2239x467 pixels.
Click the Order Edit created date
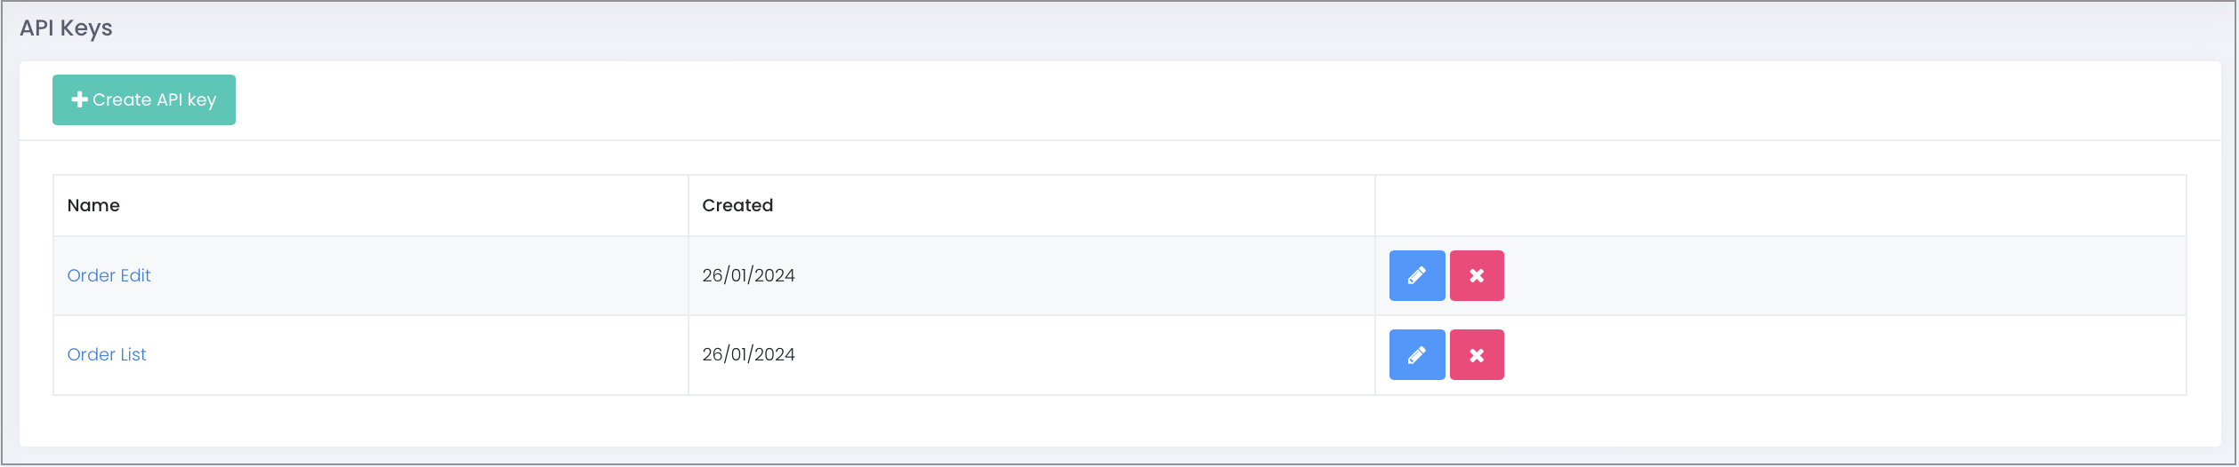(x=748, y=276)
